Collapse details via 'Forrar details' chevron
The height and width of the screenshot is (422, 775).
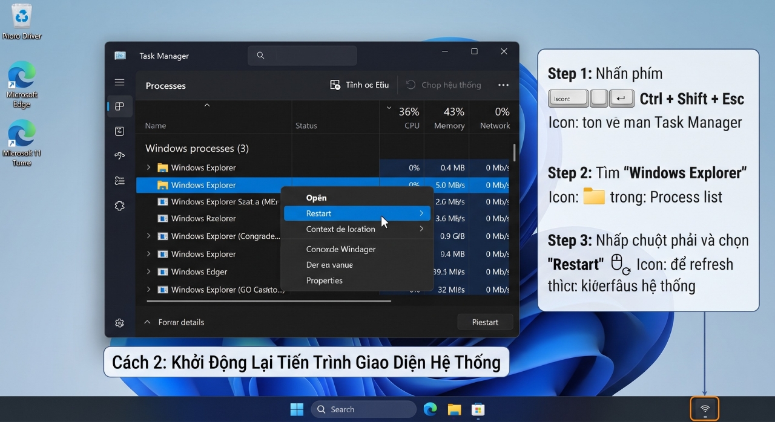pos(147,322)
